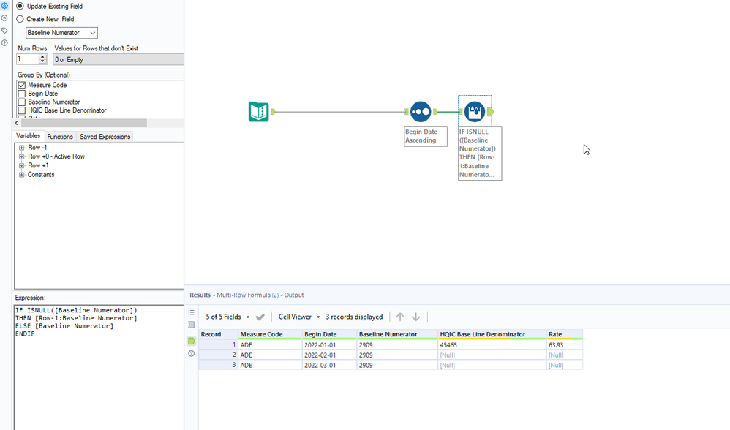Open the '0 or Empty' values dropdown
This screenshot has width=730, height=430.
click(x=118, y=59)
